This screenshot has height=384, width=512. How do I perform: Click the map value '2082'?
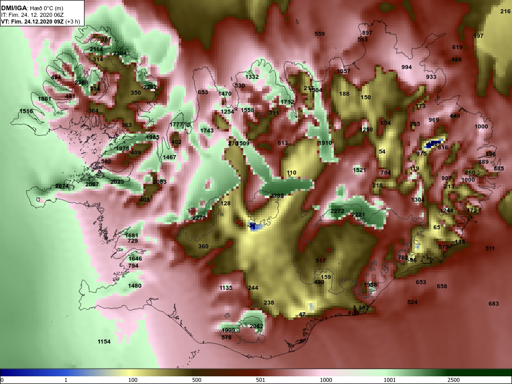click(x=257, y=326)
